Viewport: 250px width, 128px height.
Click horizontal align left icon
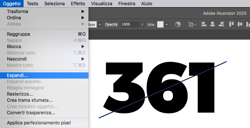[x=204, y=24]
